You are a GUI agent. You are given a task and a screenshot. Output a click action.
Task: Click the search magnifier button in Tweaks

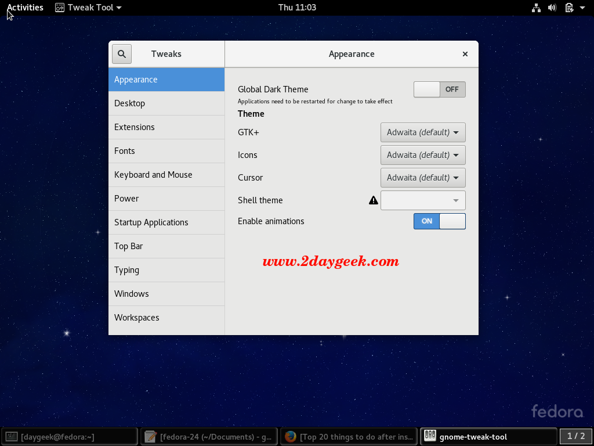[x=122, y=54]
